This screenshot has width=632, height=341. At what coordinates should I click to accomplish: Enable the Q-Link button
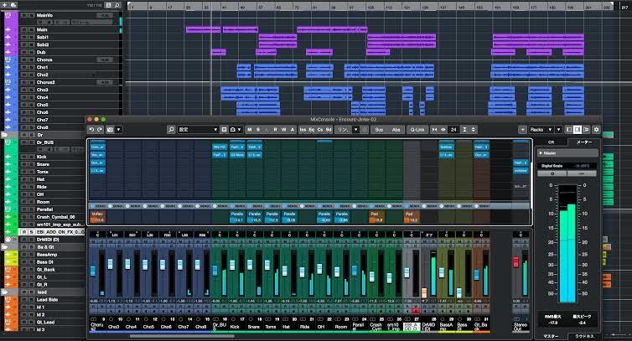pyautogui.click(x=417, y=129)
